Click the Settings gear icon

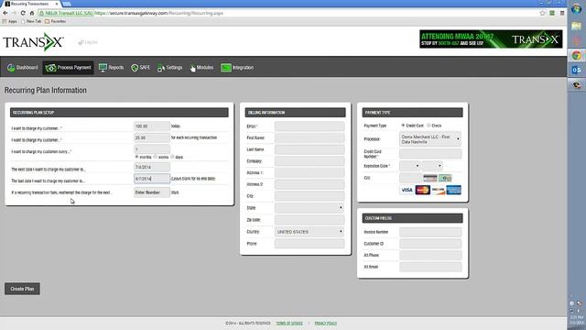[161, 68]
